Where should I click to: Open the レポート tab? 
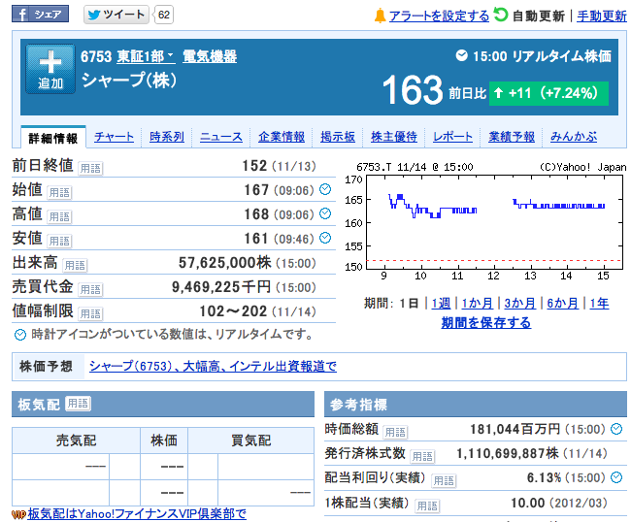click(452, 137)
